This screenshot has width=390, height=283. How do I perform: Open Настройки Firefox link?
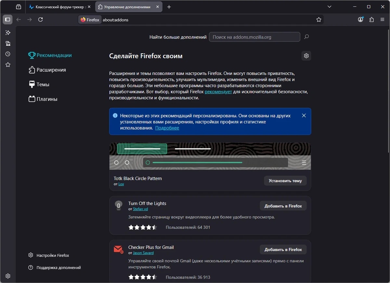pyautogui.click(x=49, y=255)
